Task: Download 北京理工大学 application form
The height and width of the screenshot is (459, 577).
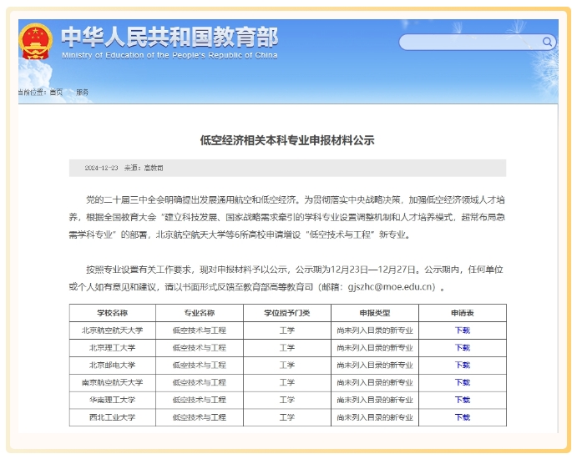Action: point(463,347)
